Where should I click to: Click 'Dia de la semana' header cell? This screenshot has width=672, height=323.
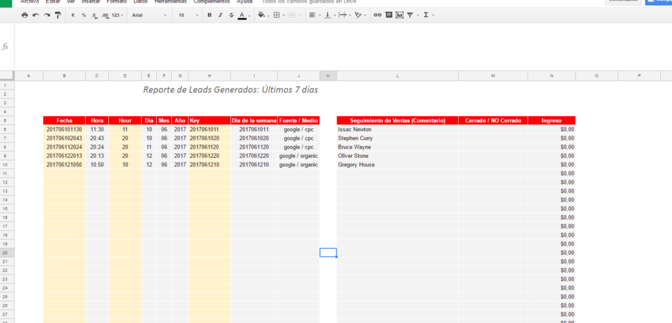(254, 120)
